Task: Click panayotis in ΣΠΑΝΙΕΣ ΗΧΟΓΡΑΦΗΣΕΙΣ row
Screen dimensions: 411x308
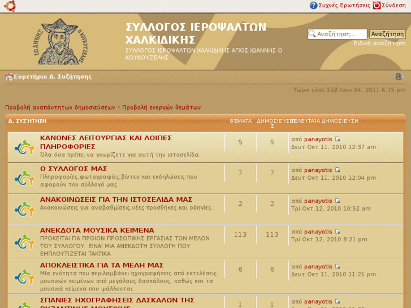Action: coord(318,301)
